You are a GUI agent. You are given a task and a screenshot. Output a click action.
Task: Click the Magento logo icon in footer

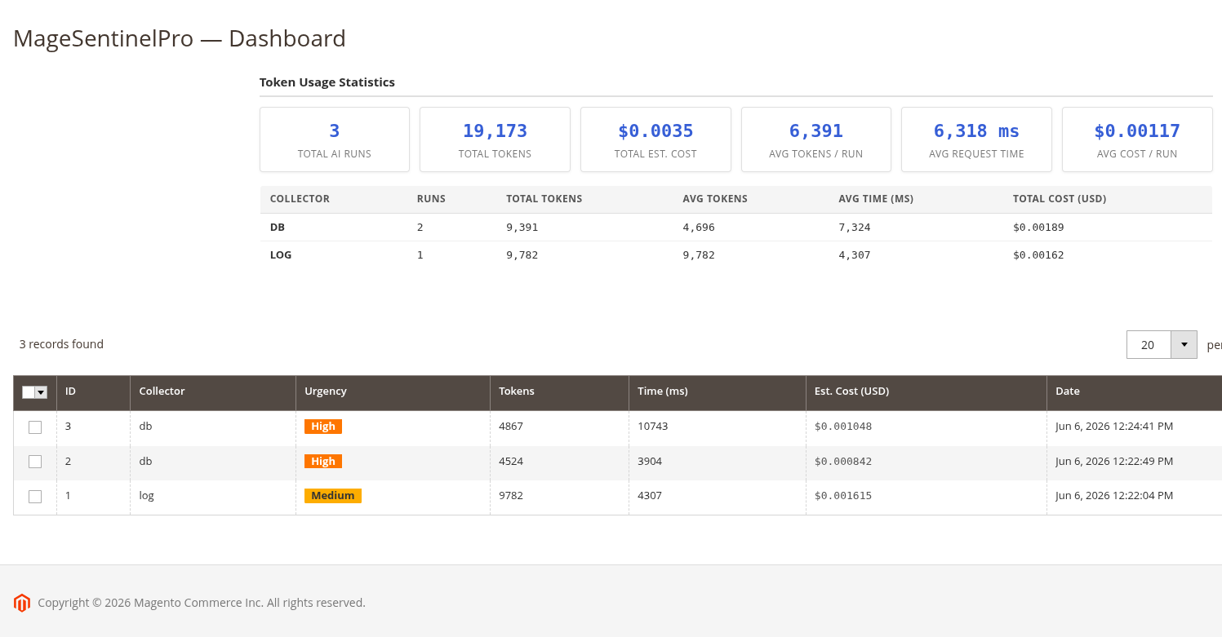(x=22, y=603)
